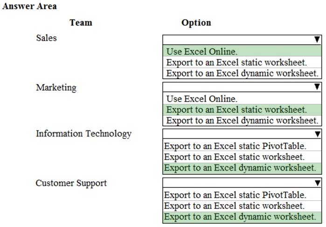Click the empty Customer Support selection field
Screen dimensions: 326x227
coord(242,183)
